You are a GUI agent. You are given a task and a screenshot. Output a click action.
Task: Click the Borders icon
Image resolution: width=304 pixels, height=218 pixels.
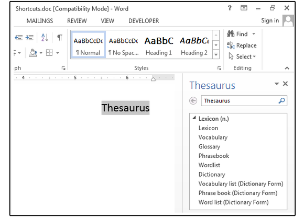(49, 53)
